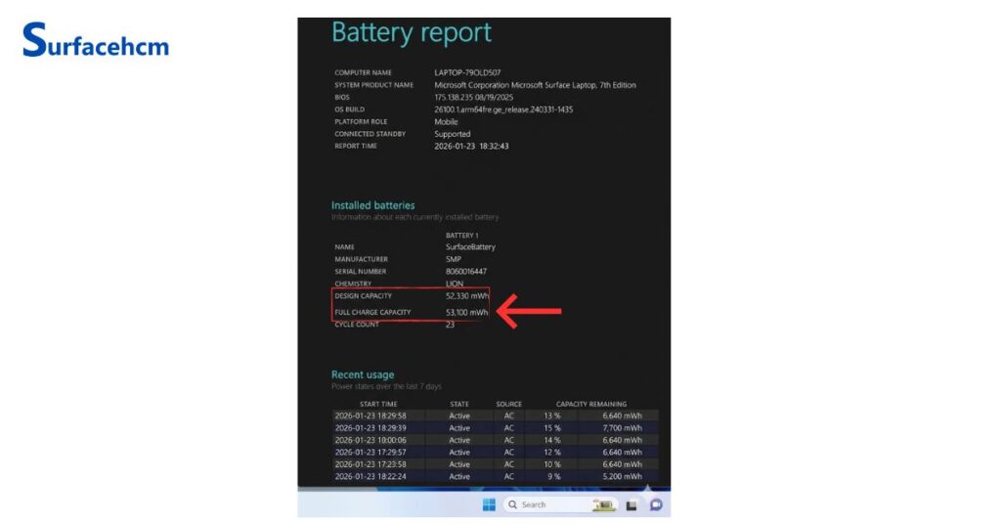Viewport: 1001px width, 524px height.
Task: Select the 2026-01-23 18:00:06 start time
Action: click(370, 440)
